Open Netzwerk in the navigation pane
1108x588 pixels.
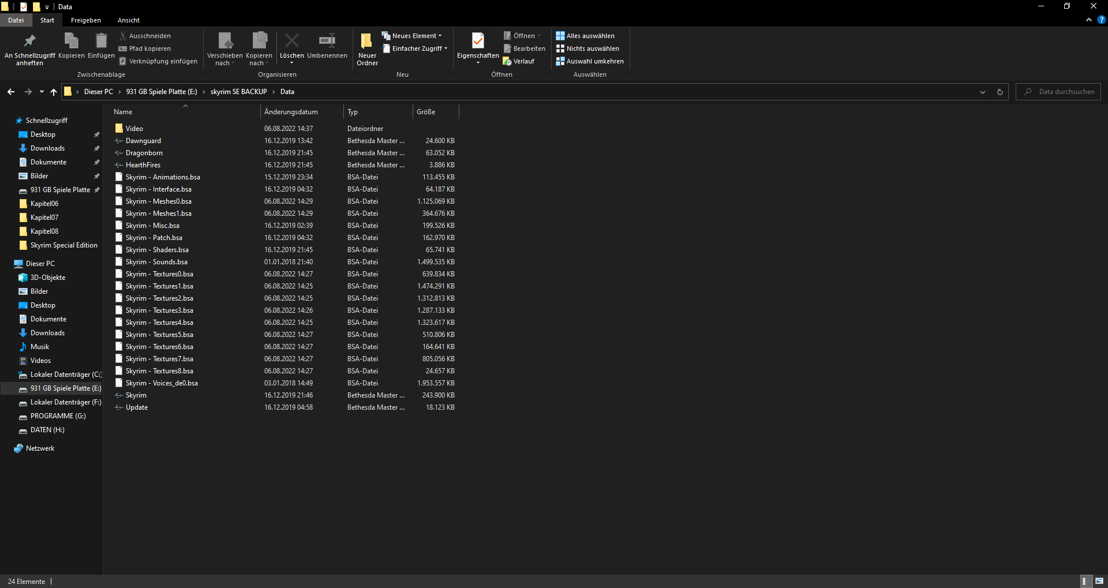(40, 448)
